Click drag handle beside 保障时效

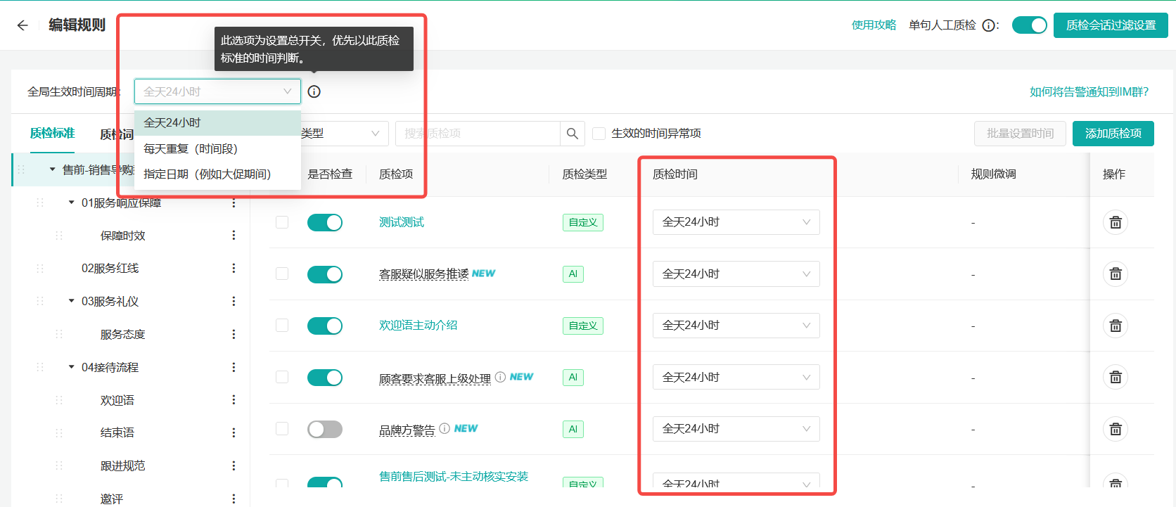click(59, 236)
